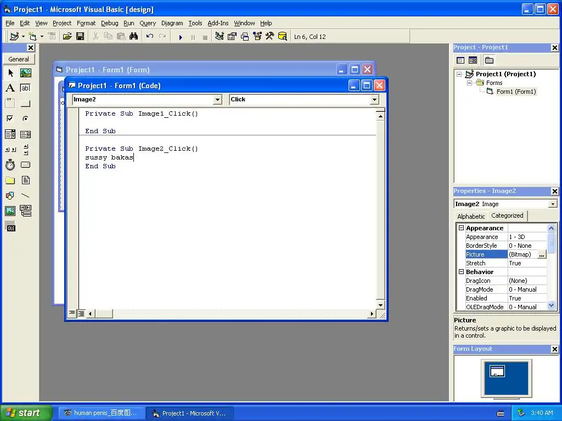
Task: Toggle Folders in Project panel
Action: coord(489,60)
